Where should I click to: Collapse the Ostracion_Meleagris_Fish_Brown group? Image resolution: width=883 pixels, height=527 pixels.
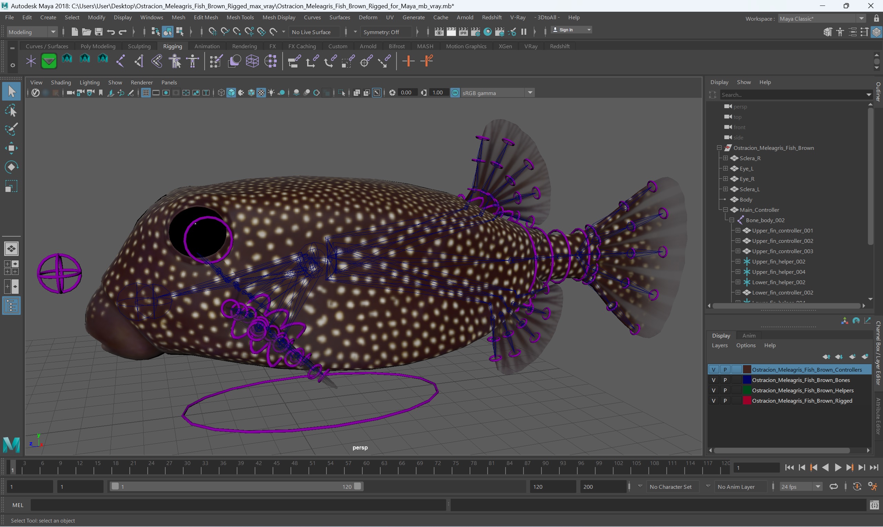(719, 148)
